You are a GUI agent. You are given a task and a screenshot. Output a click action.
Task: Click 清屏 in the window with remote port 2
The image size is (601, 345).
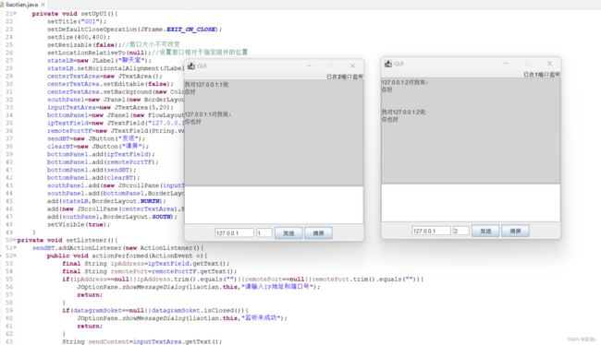[516, 231]
